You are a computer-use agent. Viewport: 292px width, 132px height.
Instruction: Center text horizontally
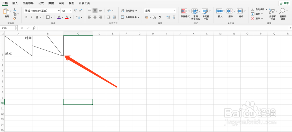95,17
